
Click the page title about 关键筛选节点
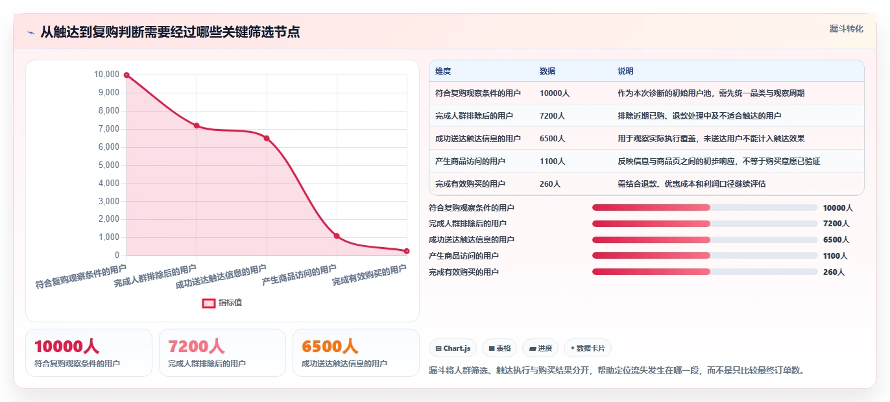pos(170,32)
